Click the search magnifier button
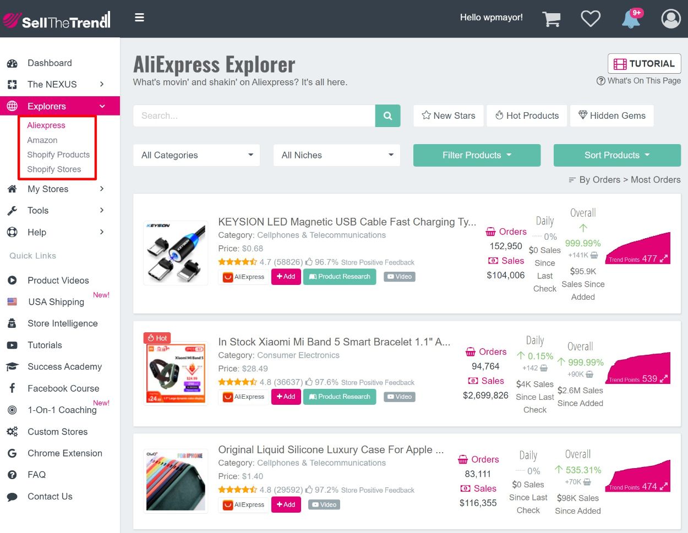 (387, 116)
